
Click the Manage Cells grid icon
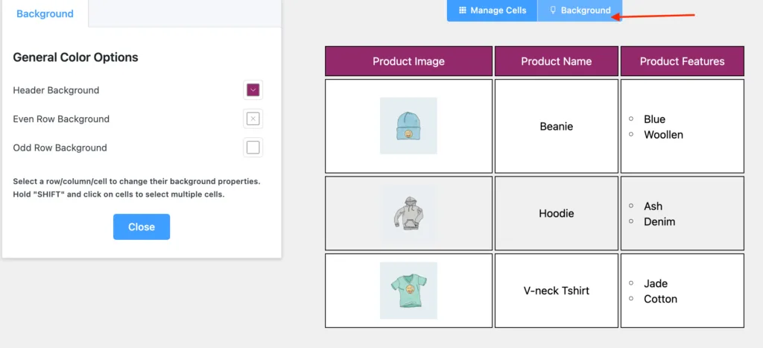click(x=463, y=10)
